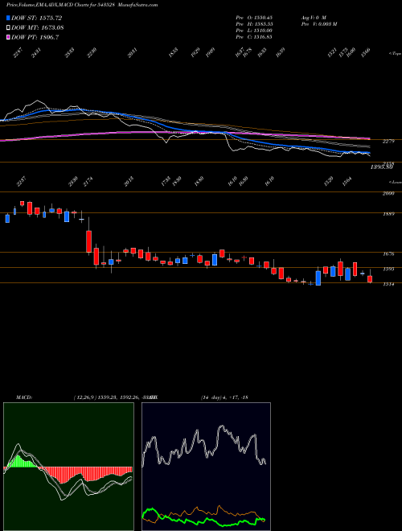Click the 1929 value in tops row
402x531 pixels.
tap(195, 53)
